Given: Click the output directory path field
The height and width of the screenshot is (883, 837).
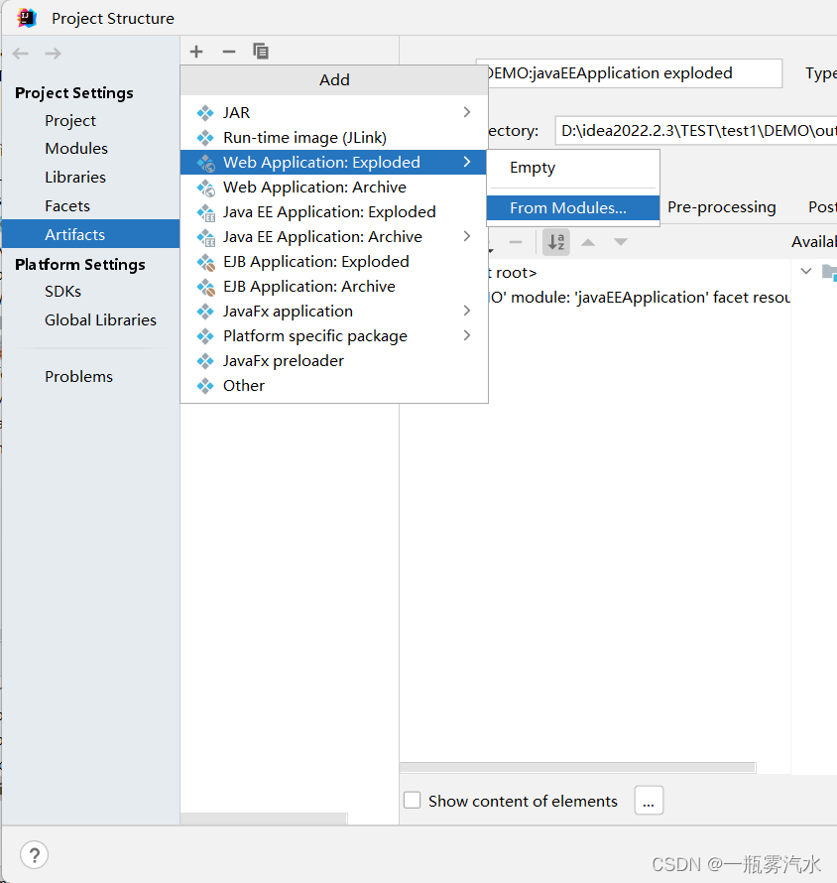Looking at the screenshot, I should click(x=696, y=131).
